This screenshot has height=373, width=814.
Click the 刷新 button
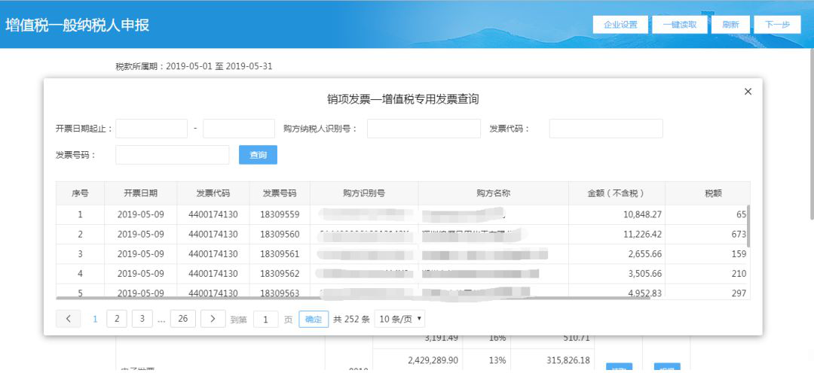(730, 25)
